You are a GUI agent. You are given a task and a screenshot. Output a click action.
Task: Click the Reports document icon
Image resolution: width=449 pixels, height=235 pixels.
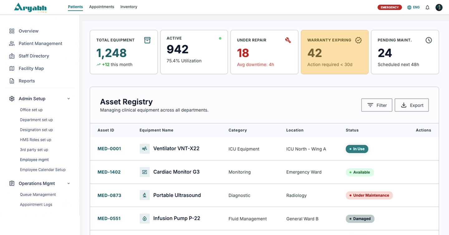point(12,81)
